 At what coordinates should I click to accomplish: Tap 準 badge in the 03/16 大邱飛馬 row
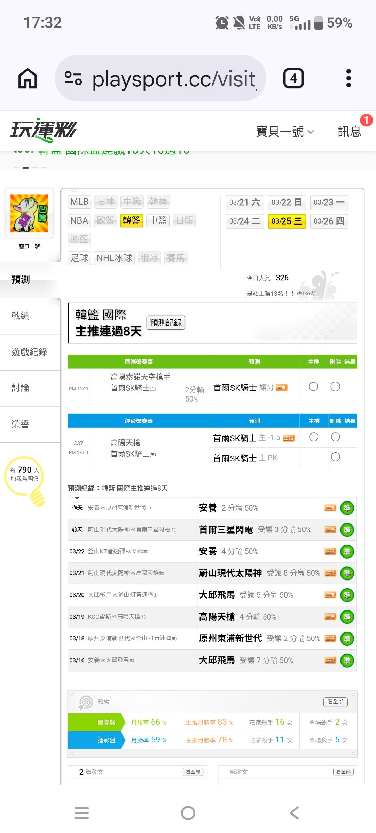coord(347,660)
